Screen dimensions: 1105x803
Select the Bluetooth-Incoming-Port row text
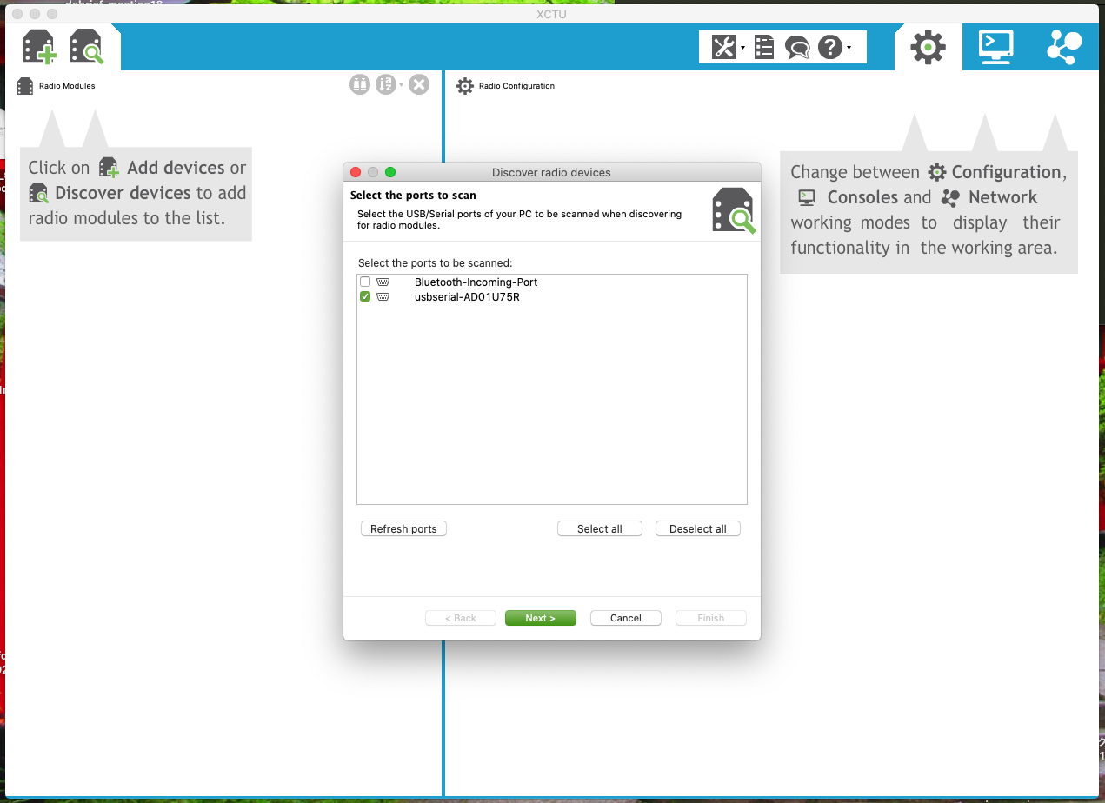pos(476,282)
